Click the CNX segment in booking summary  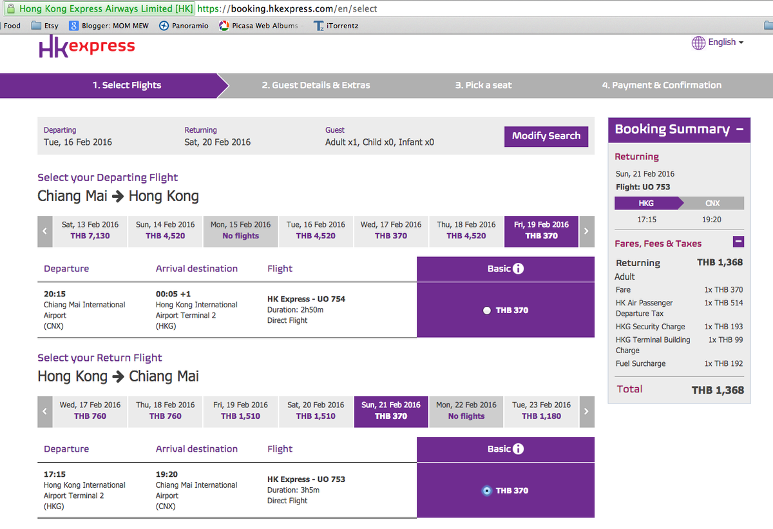(712, 204)
